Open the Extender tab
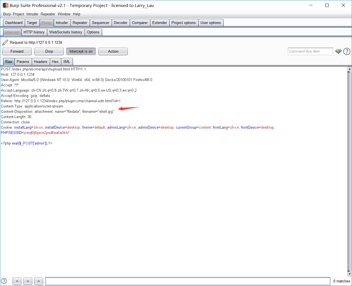Image resolution: width=352 pixels, height=286 pixels. pyautogui.click(x=160, y=23)
